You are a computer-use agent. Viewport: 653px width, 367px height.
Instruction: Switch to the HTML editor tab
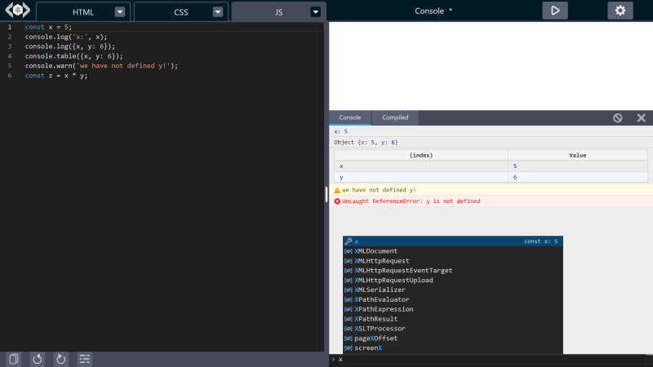pos(83,12)
